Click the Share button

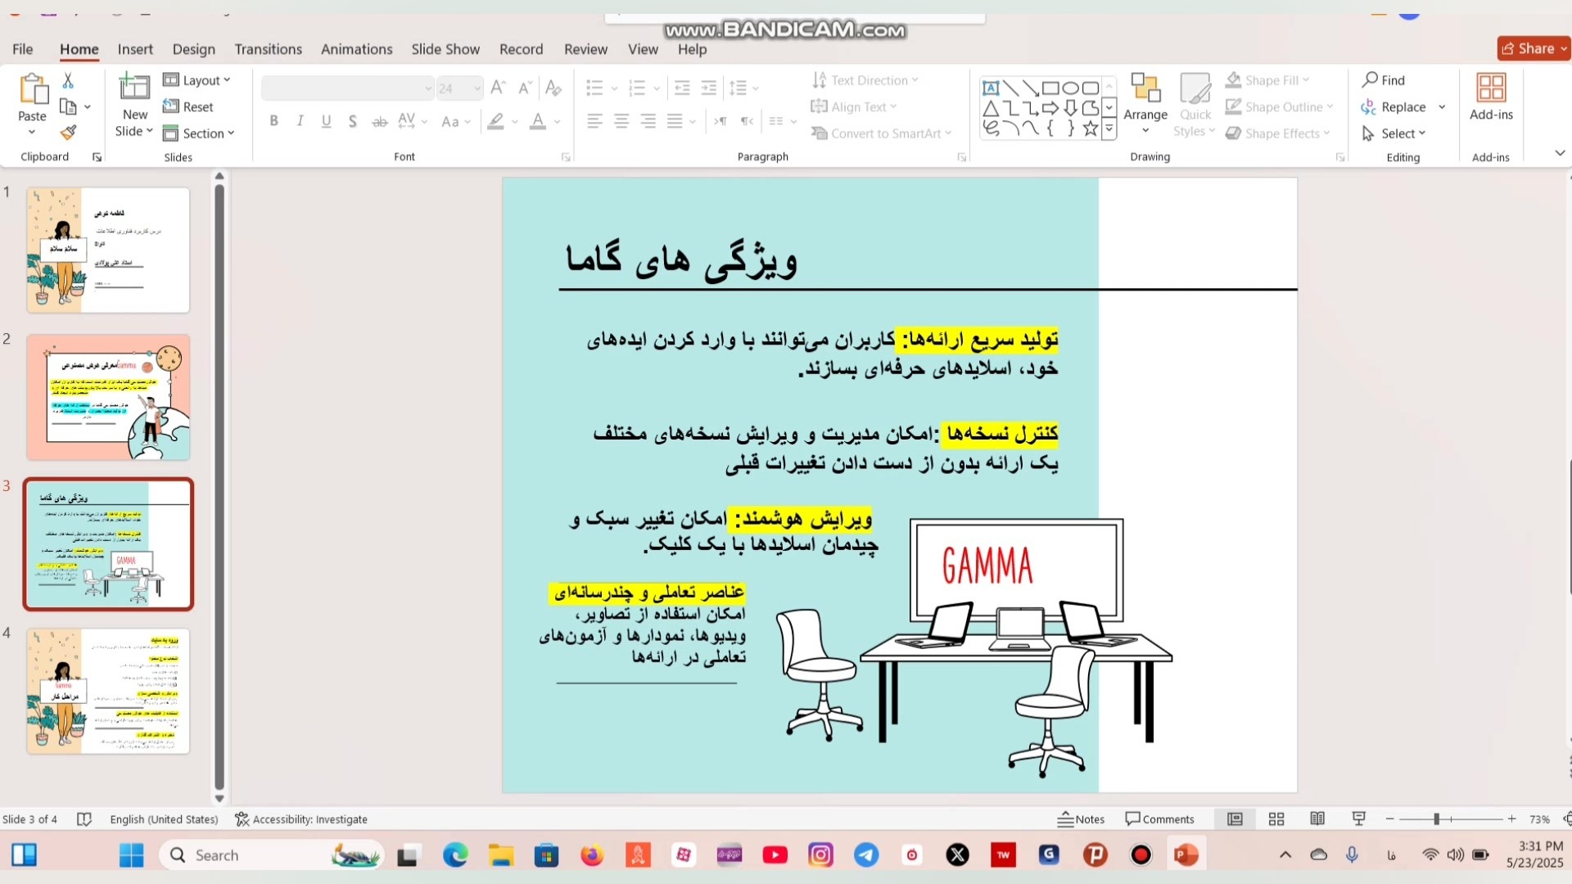[1534, 48]
